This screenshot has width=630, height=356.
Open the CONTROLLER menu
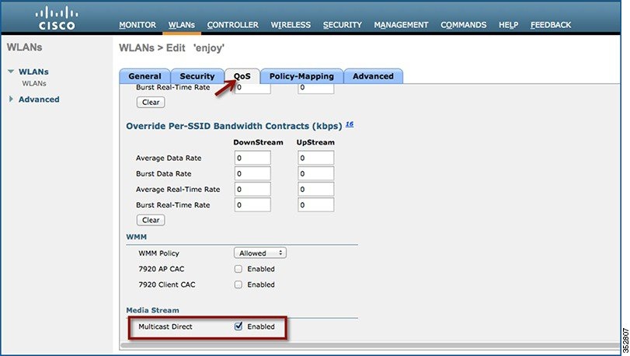click(x=232, y=25)
